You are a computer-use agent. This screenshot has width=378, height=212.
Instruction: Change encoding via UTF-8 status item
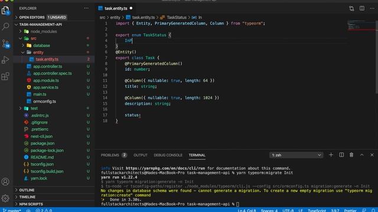pos(288,210)
